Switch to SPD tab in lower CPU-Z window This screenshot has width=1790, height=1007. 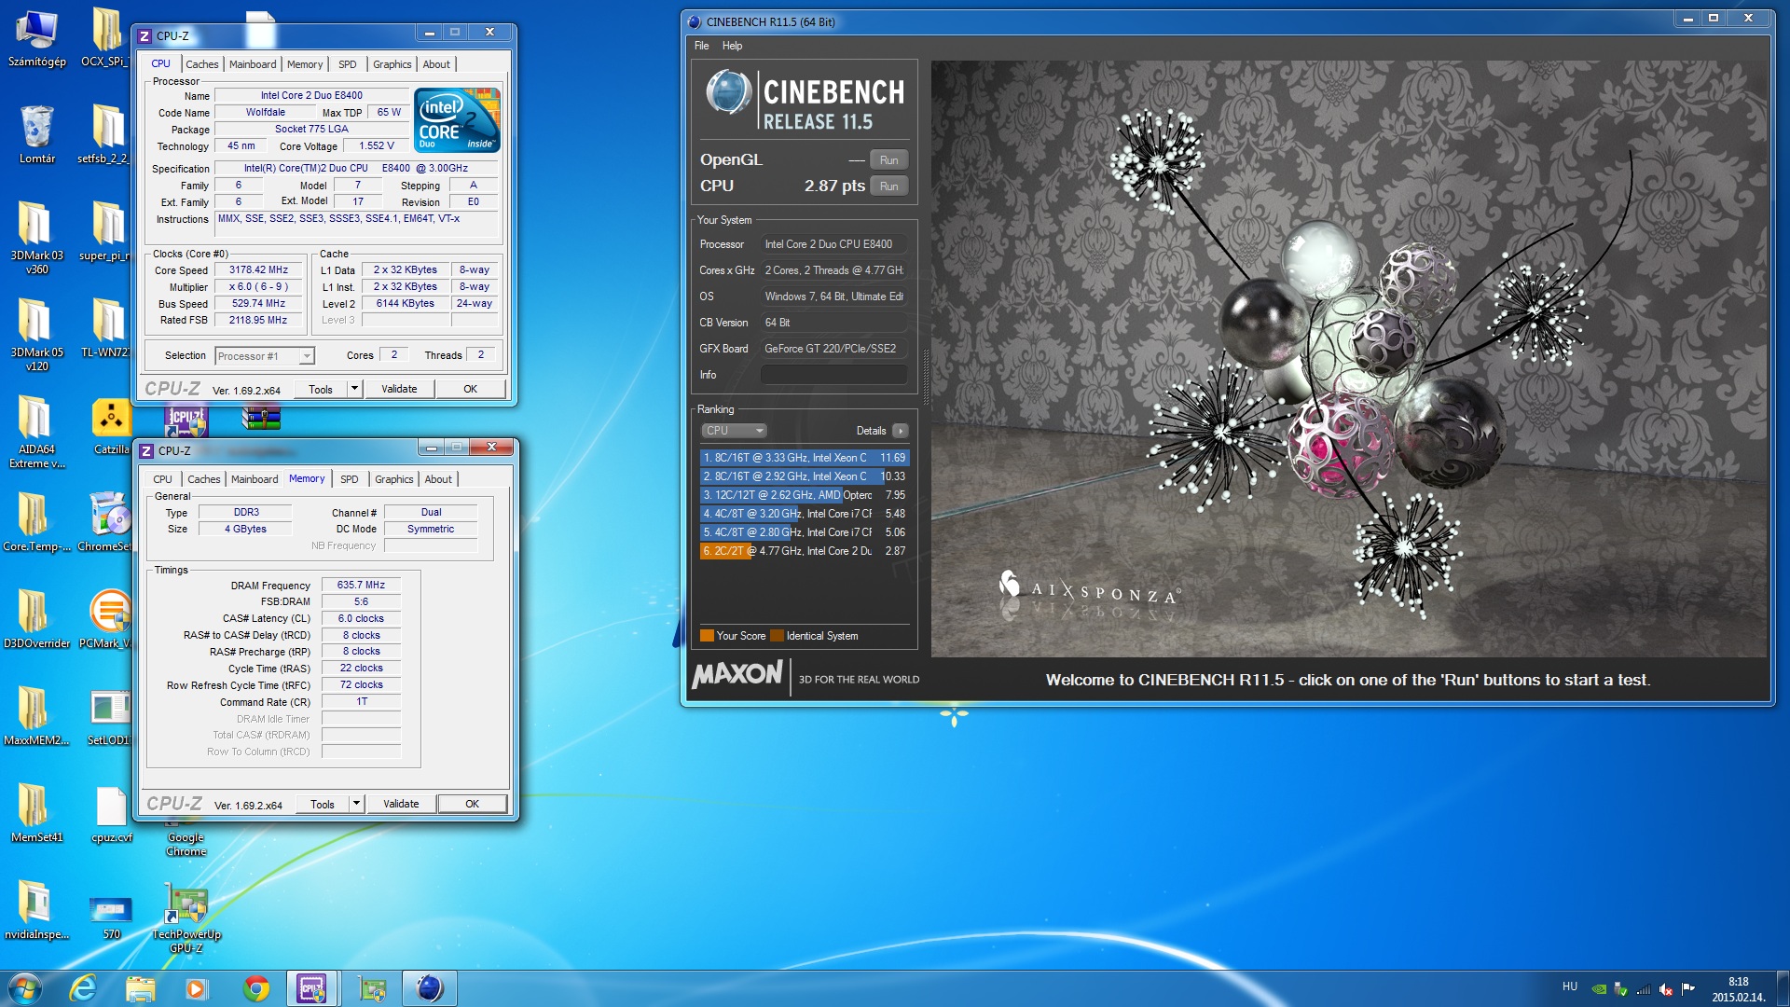[x=350, y=479]
